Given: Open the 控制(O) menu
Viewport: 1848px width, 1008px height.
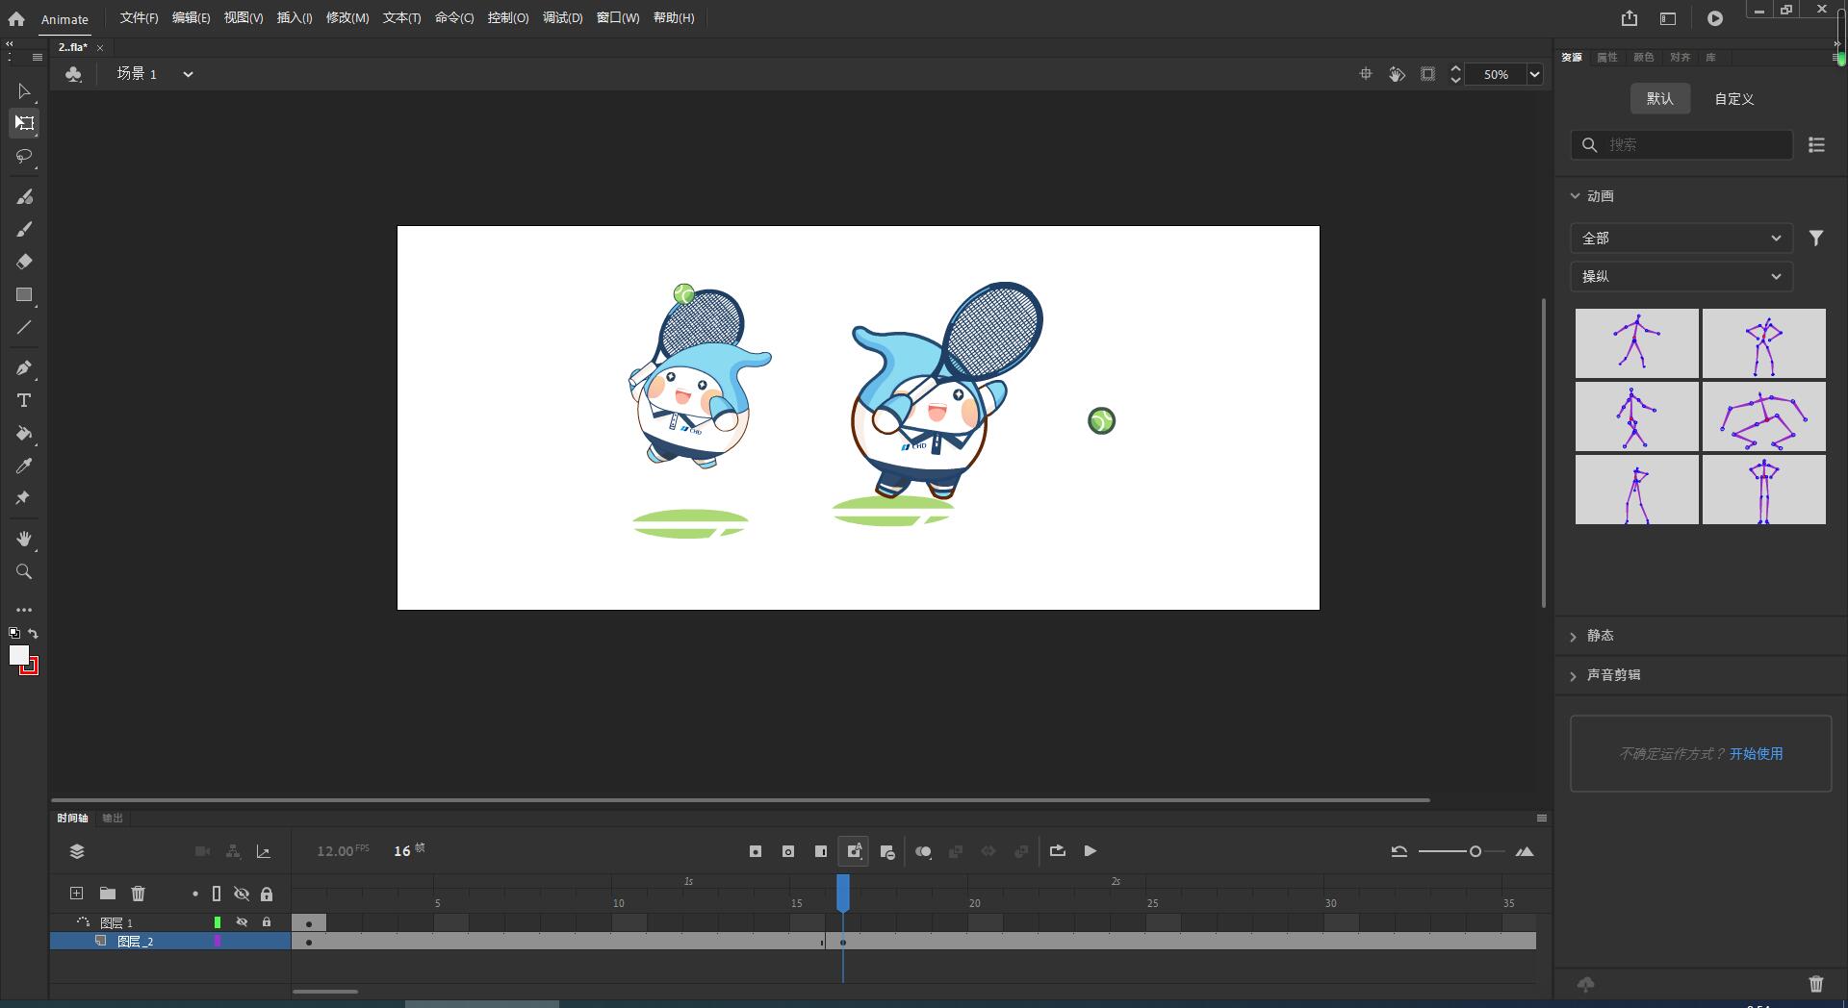Looking at the screenshot, I should tap(508, 18).
